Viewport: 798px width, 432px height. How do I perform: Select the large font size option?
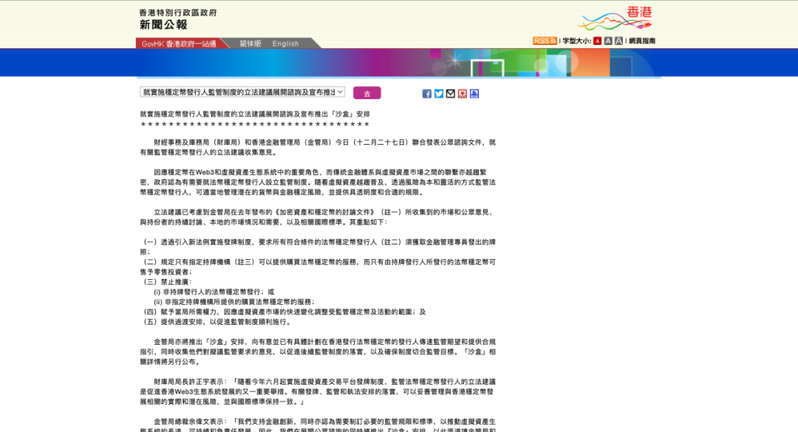coord(619,40)
